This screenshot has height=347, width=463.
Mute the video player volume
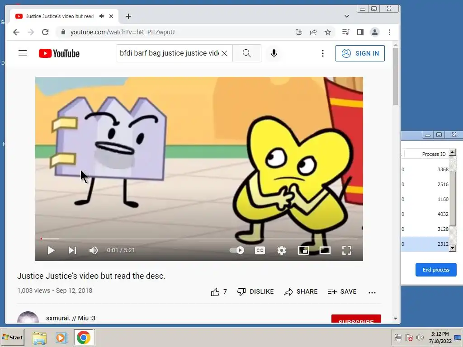coord(93,250)
